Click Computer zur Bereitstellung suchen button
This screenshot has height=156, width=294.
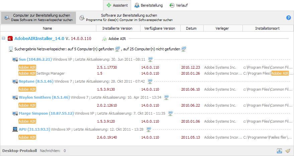(38, 18)
